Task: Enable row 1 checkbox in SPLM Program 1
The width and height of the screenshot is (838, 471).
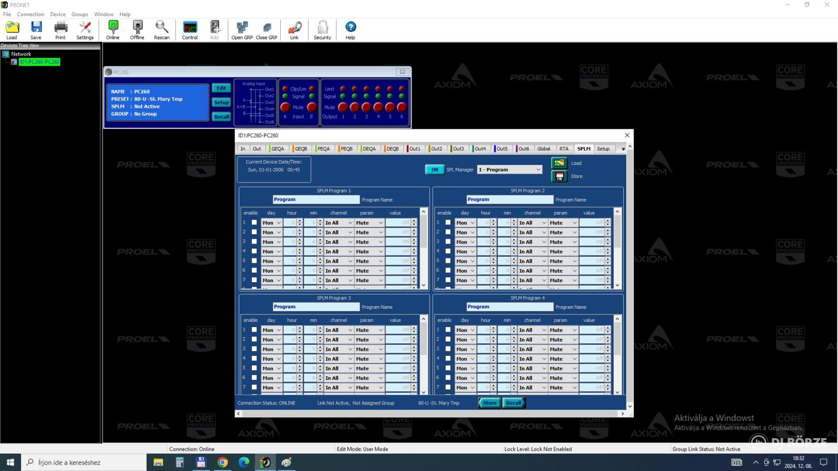Action: (x=254, y=222)
